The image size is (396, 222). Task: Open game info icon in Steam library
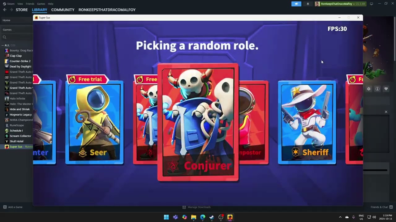click(377, 89)
